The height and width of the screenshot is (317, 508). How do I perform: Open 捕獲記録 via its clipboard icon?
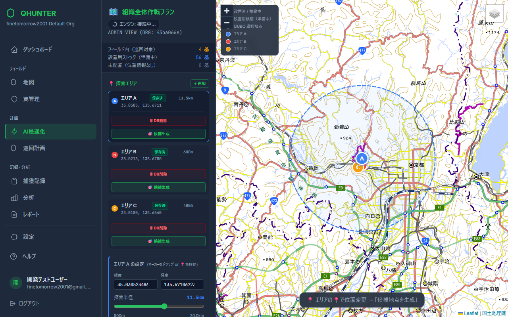click(14, 181)
